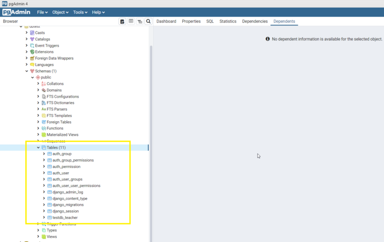This screenshot has height=242, width=384.
Task: Collapse the Schemas (1) node
Action: (x=26, y=71)
